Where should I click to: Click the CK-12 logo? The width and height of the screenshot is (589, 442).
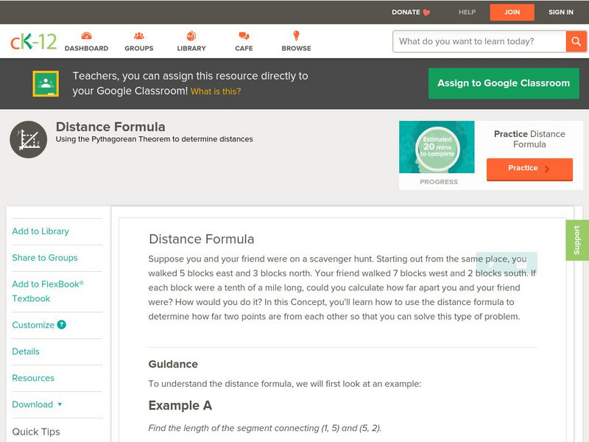[x=33, y=41]
